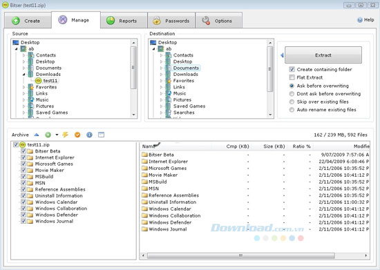The width and height of the screenshot is (380, 270).
Task: Choose the Auto rename existing files radio button
Action: tap(292, 110)
